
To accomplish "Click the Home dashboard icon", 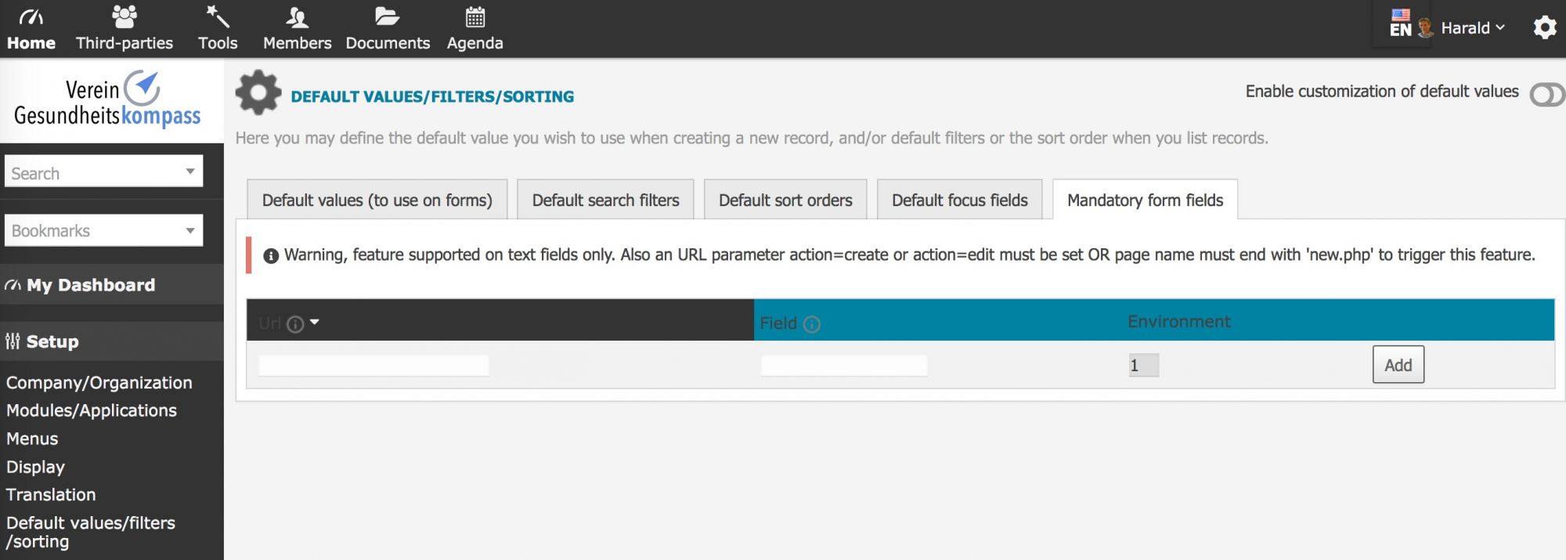I will (x=31, y=17).
